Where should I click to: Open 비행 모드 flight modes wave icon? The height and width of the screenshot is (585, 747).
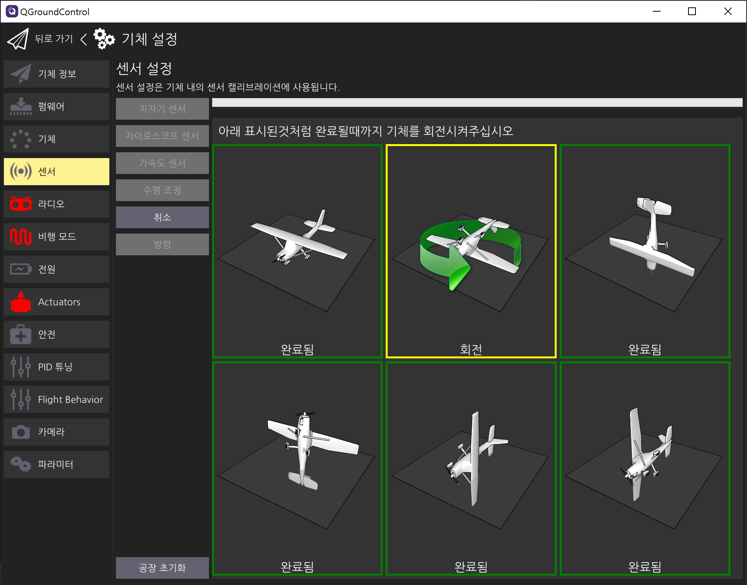21,236
